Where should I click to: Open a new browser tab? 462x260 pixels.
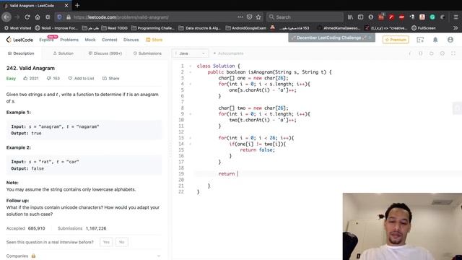77,5
